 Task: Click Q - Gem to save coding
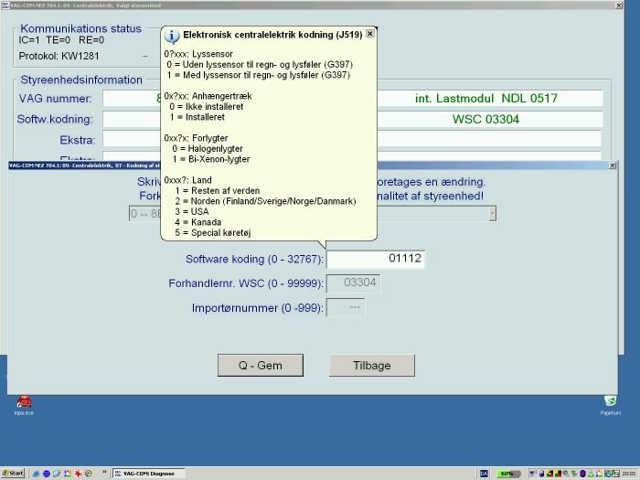coord(260,365)
